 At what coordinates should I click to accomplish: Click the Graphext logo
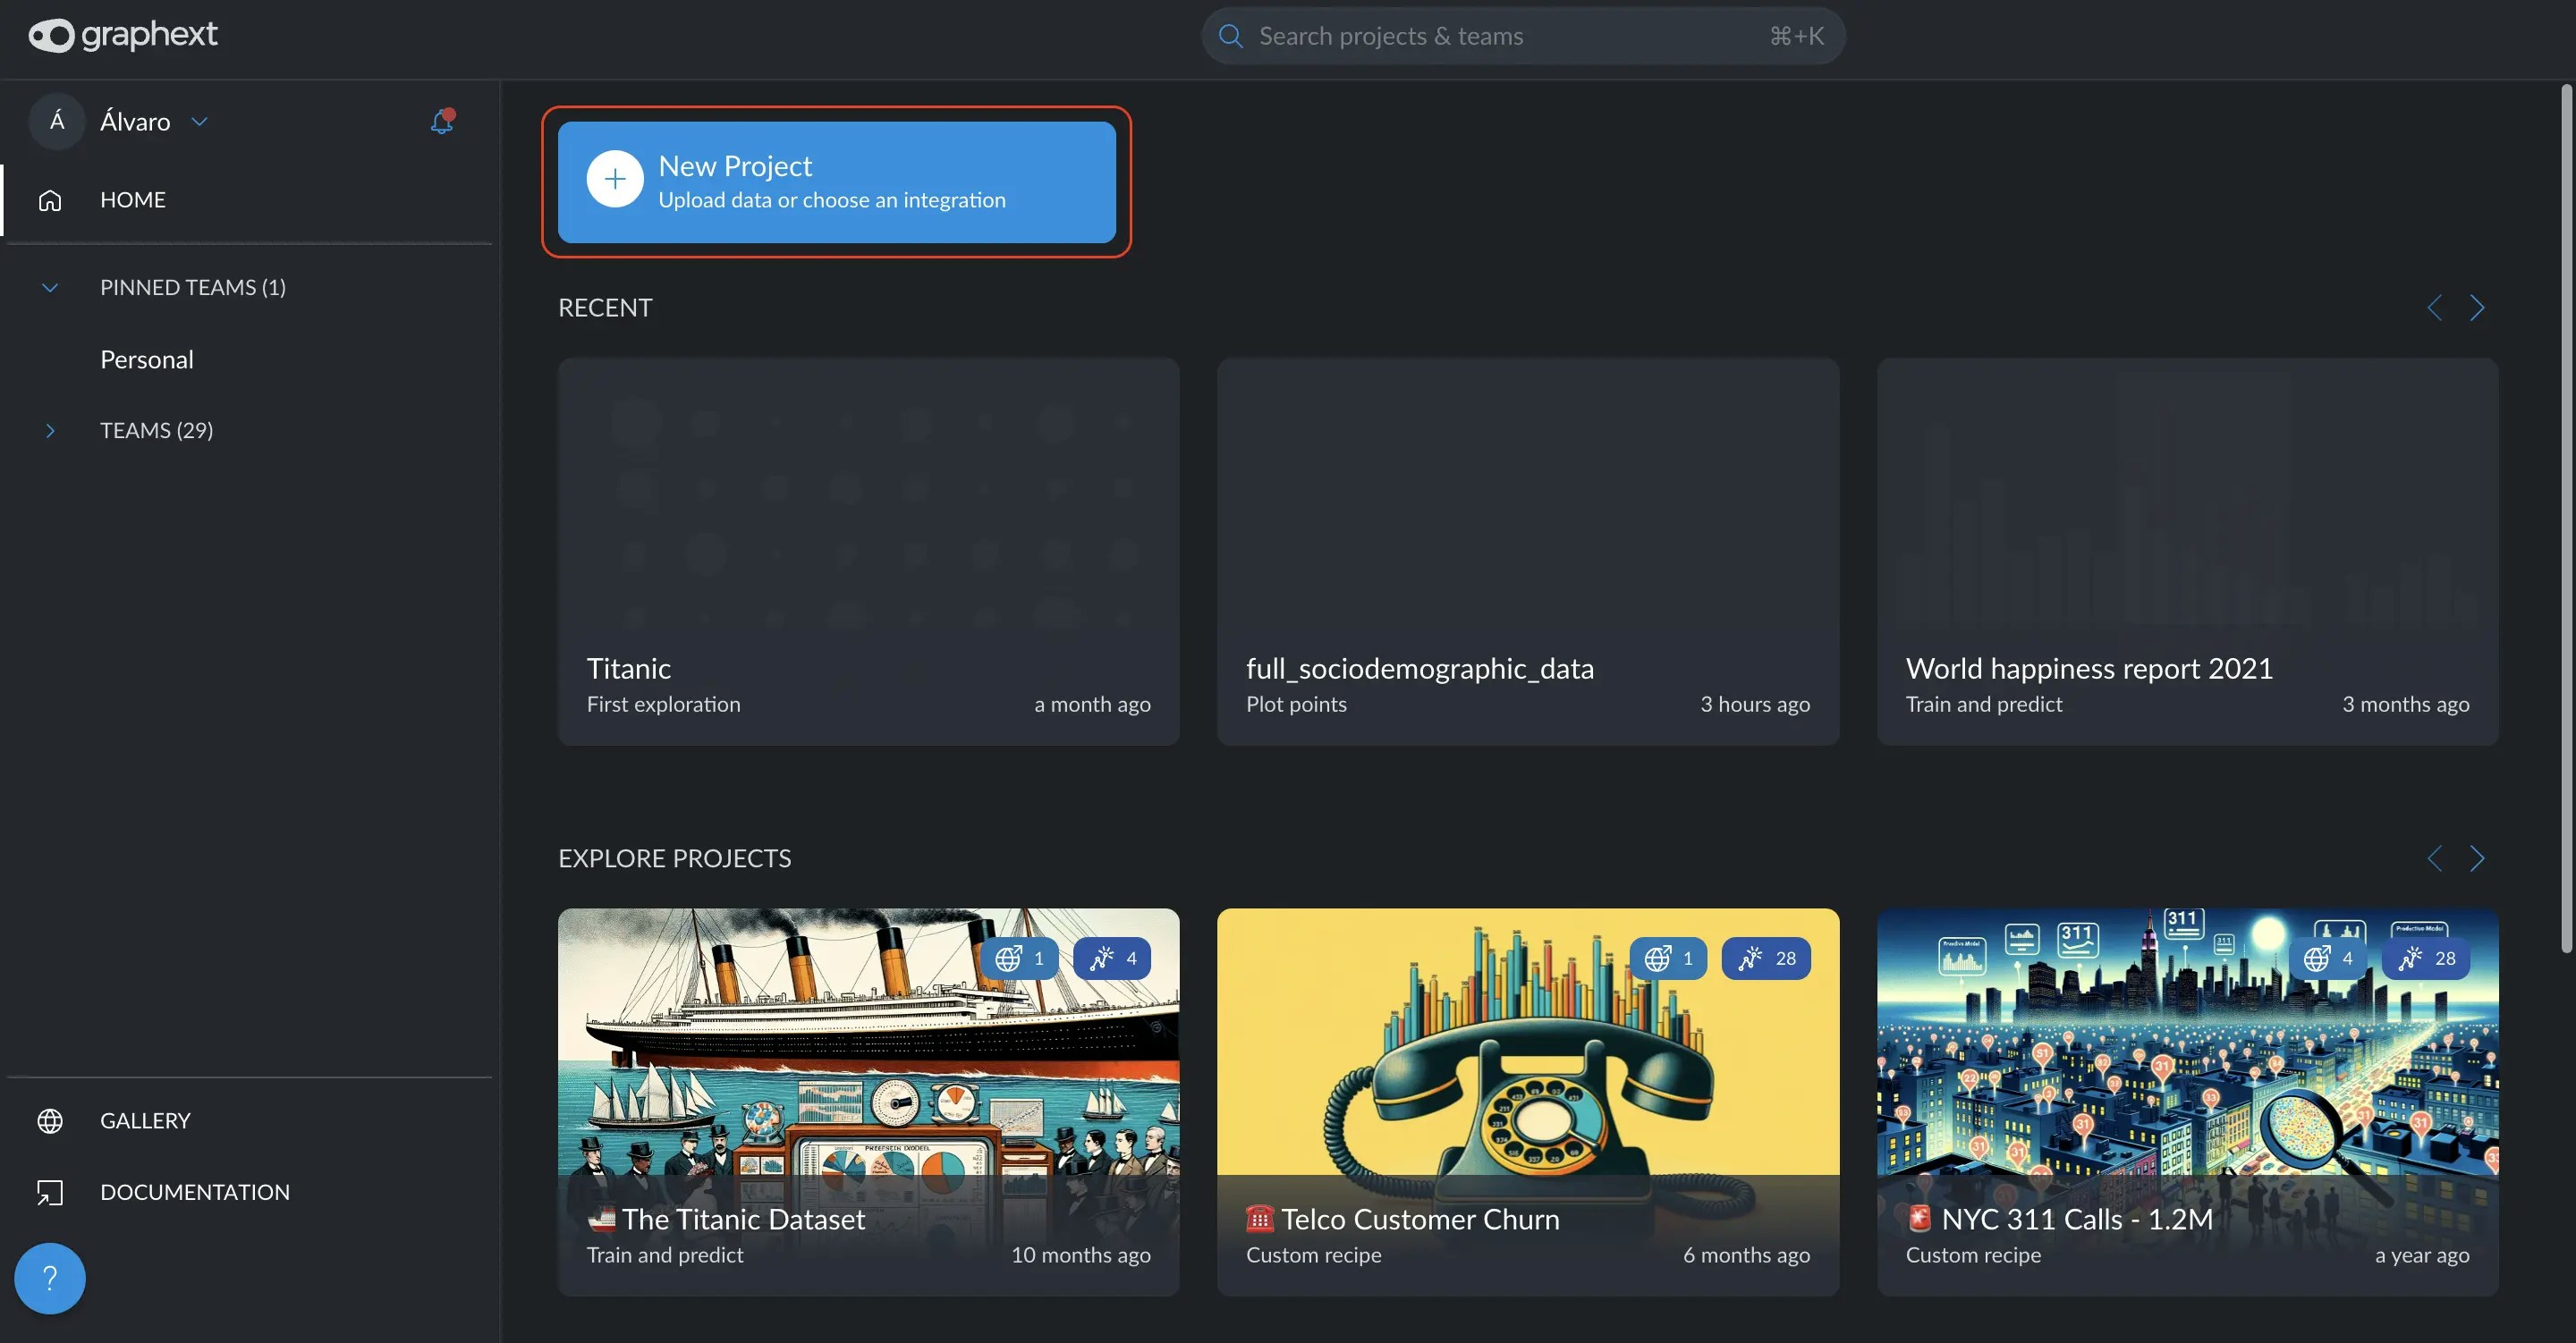(122, 35)
